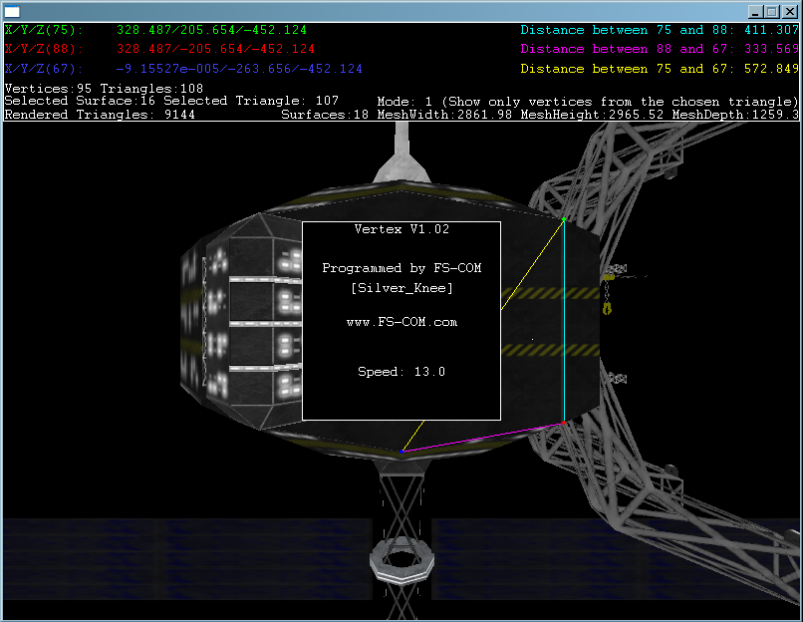The image size is (803, 622).
Task: Click the antenna spire atop the module
Action: tap(402, 153)
